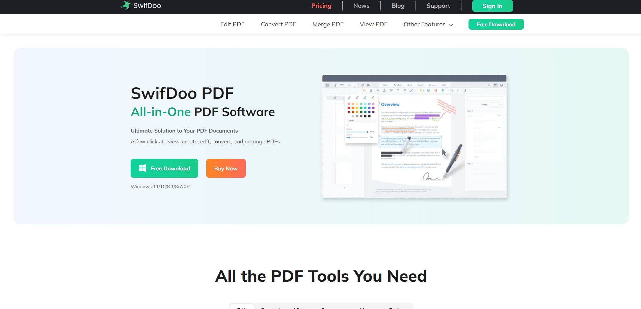This screenshot has width=641, height=309.
Task: Select Convert PDF in navigation
Action: pyautogui.click(x=278, y=24)
